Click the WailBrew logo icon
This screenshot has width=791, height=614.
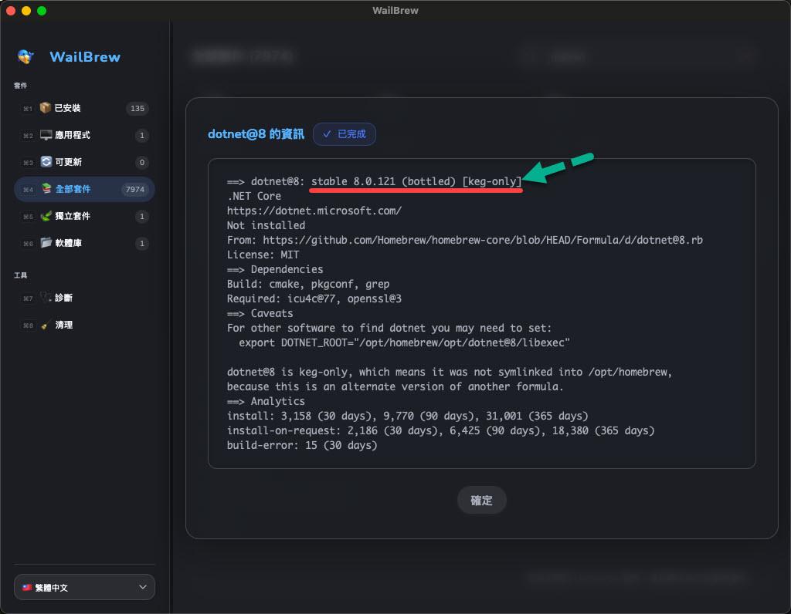coord(26,56)
